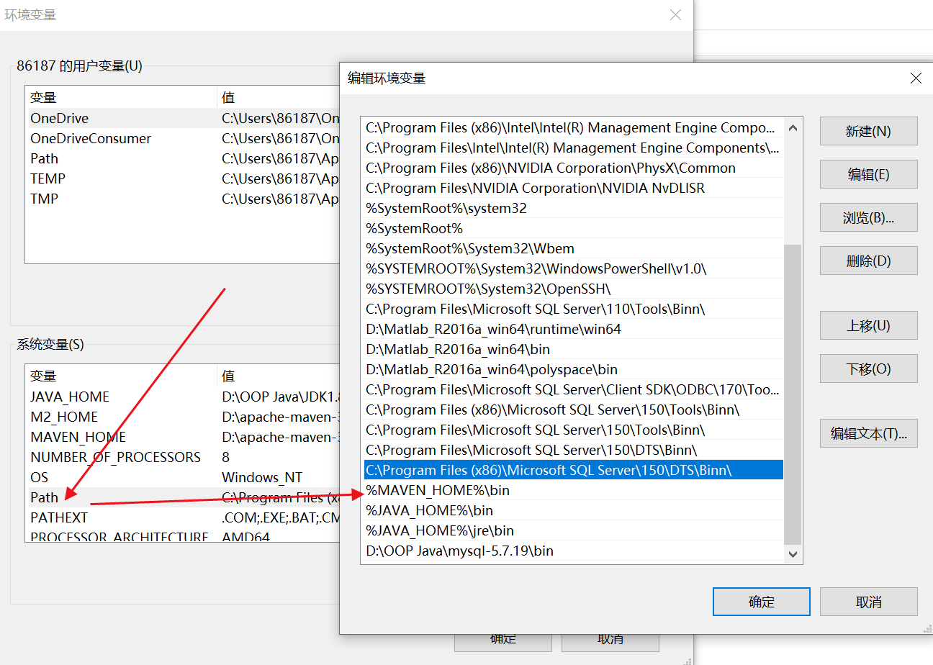Select Program Files (x86) SQL Server\150\Tools\Binn entry
The width and height of the screenshot is (933, 665).
pyautogui.click(x=573, y=410)
